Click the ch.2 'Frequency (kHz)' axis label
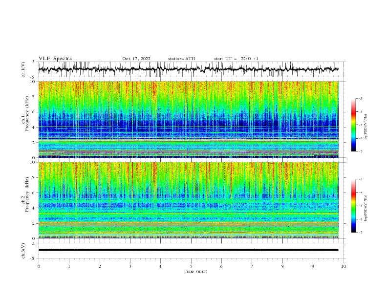This screenshot has width=387, height=299. pyautogui.click(x=27, y=194)
